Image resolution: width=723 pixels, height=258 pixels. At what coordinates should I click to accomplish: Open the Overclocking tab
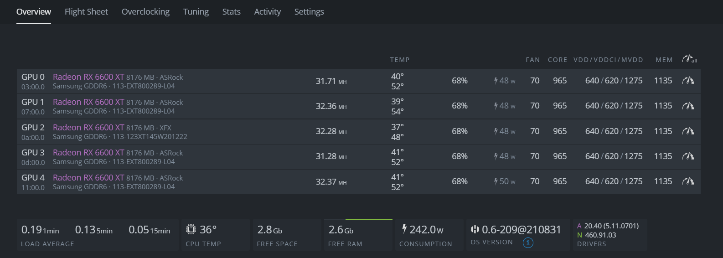click(145, 12)
